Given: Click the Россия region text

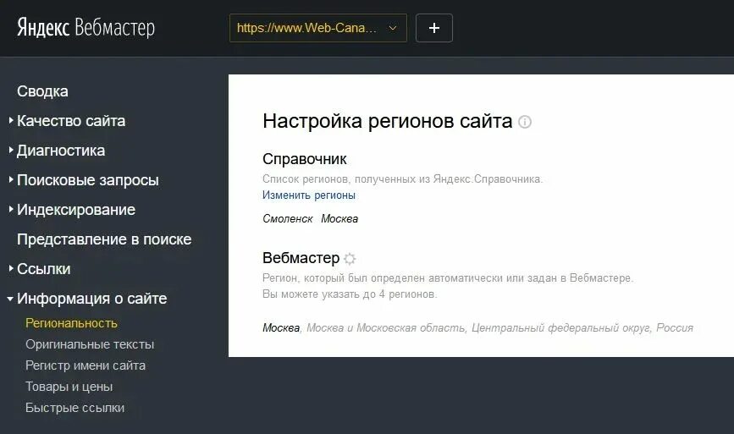Looking at the screenshot, I should (x=675, y=328).
